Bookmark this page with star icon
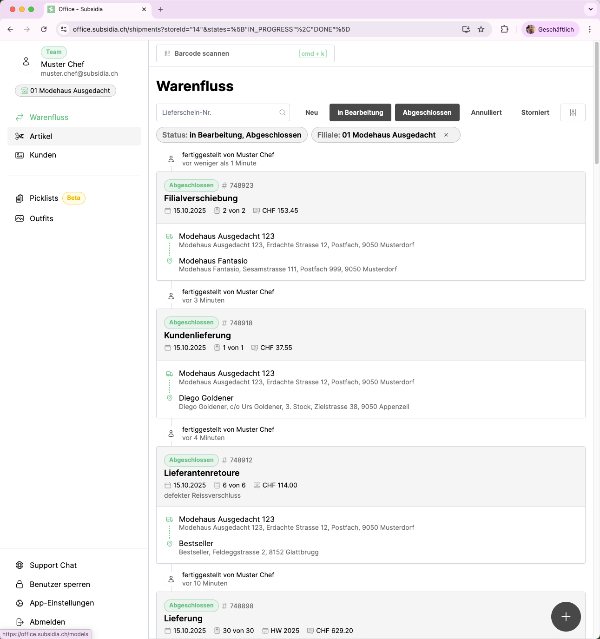The width and height of the screenshot is (600, 639). (481, 29)
